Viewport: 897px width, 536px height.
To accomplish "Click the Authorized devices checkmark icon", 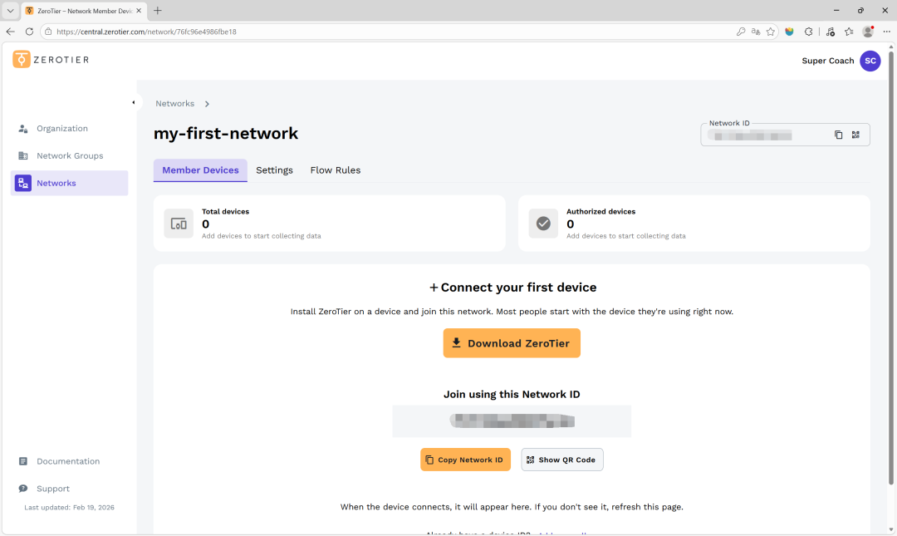I will coord(543,224).
